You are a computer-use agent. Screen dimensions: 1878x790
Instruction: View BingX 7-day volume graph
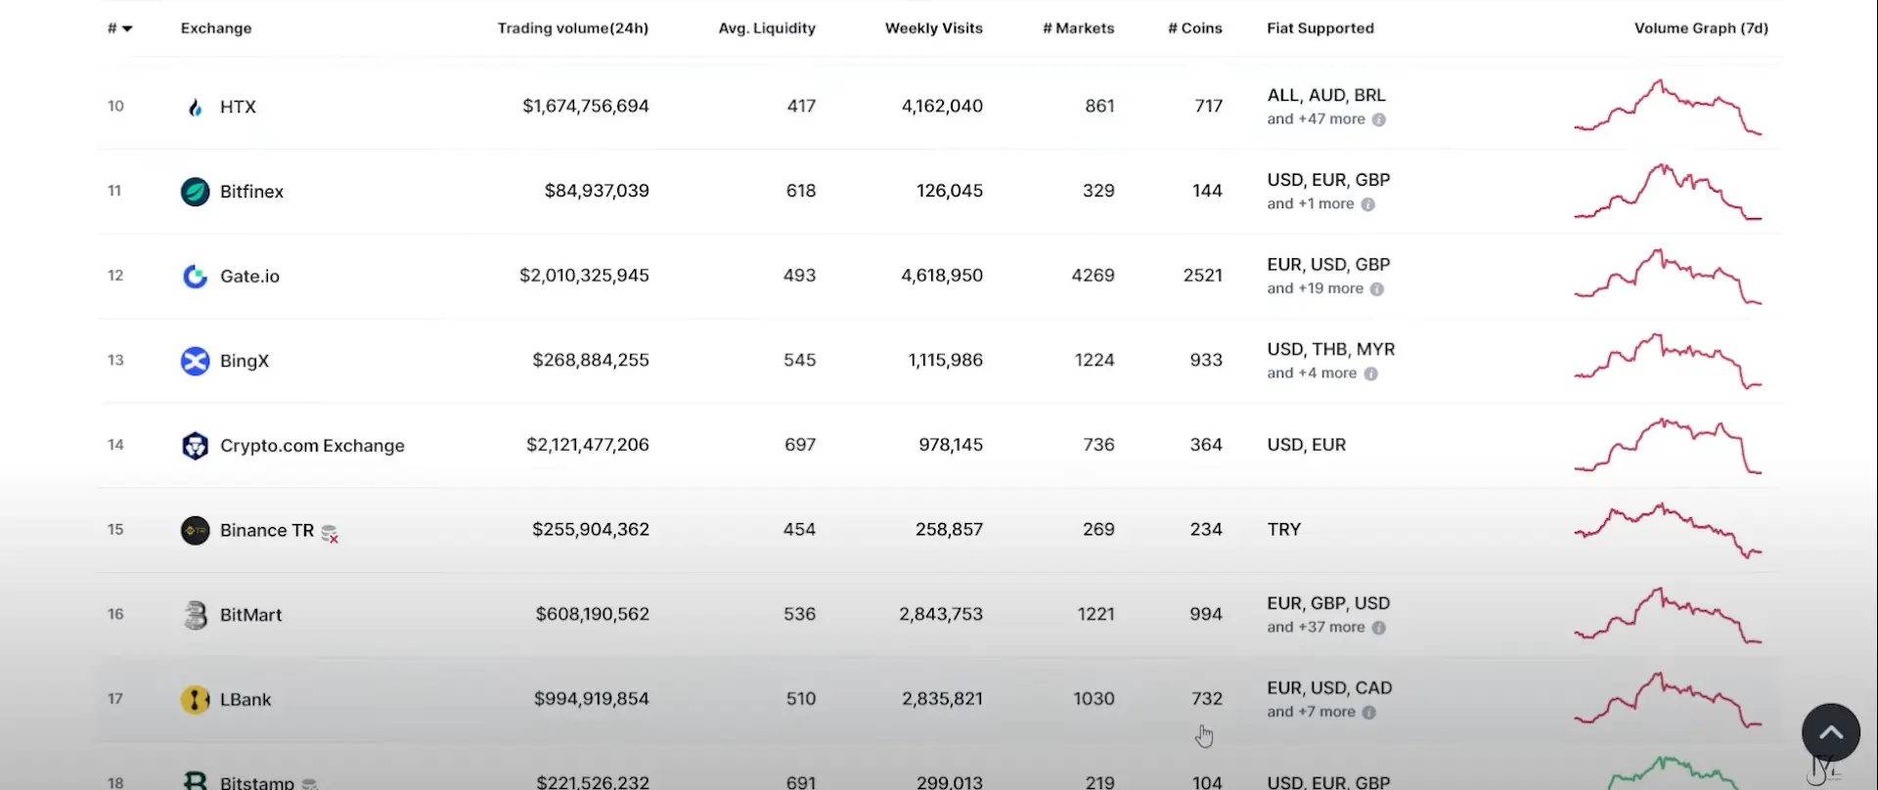[x=1668, y=361]
